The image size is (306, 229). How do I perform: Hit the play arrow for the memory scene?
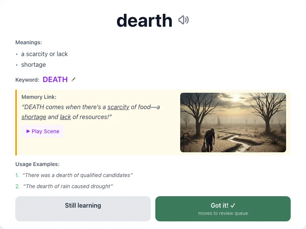28,131
